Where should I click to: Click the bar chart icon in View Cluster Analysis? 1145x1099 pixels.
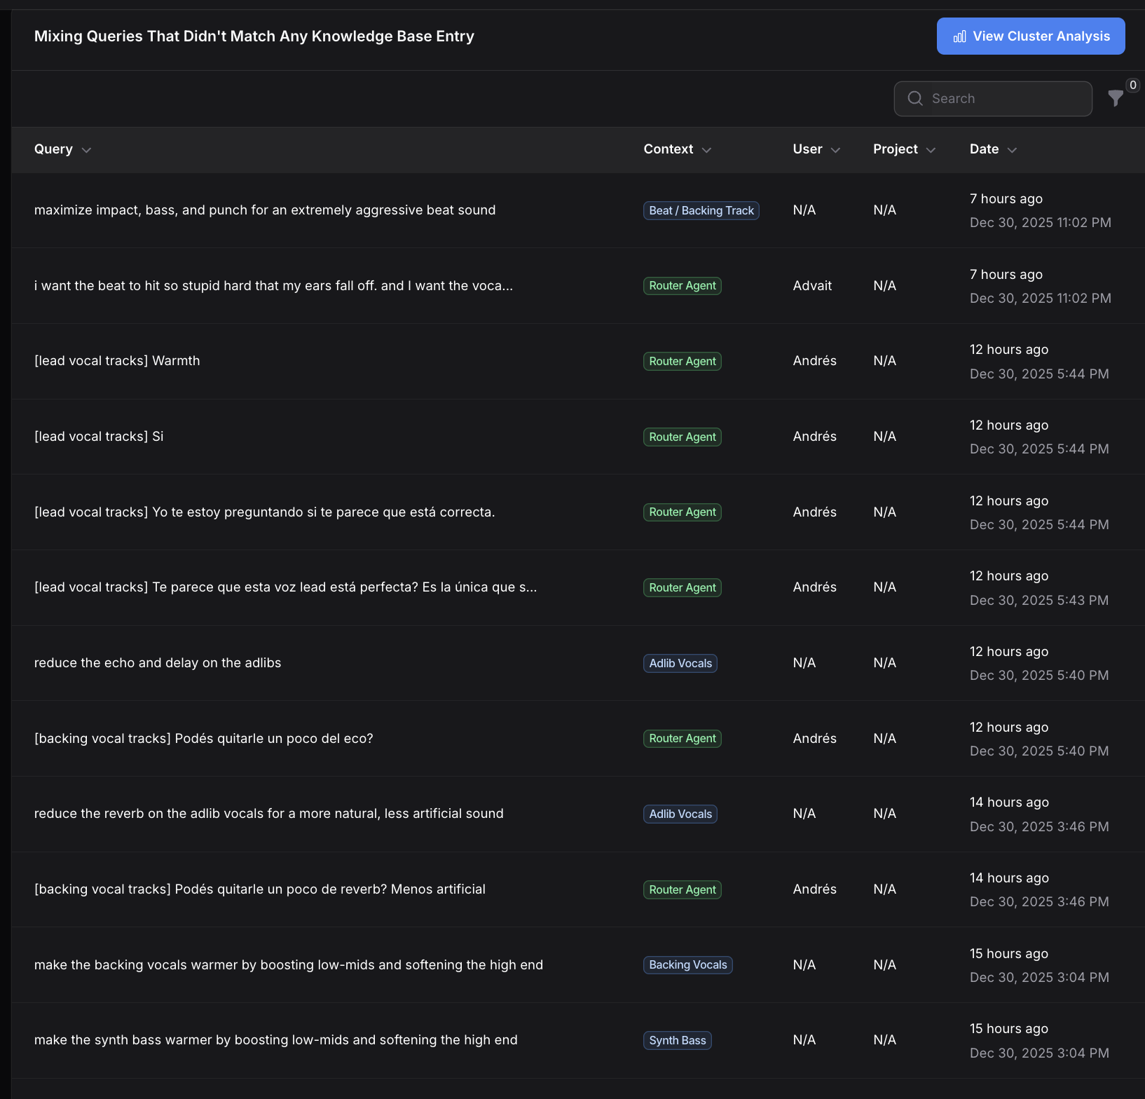coord(959,36)
